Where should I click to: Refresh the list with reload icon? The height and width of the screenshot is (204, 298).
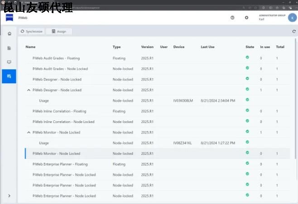[x=294, y=31]
